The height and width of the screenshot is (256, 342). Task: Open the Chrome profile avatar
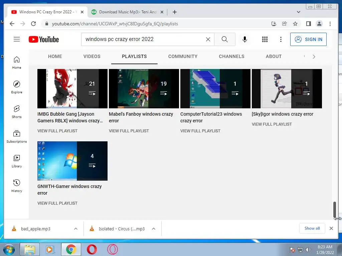tap(319, 24)
